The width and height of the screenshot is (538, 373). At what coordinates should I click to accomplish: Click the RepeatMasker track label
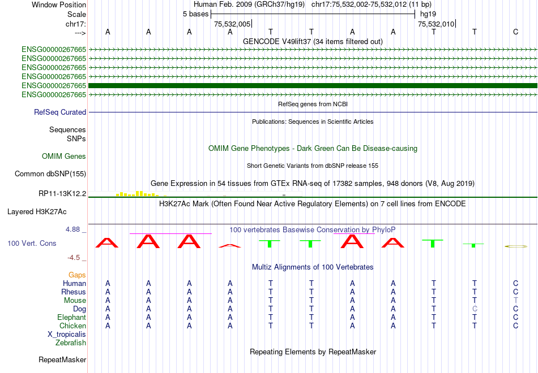62,360
